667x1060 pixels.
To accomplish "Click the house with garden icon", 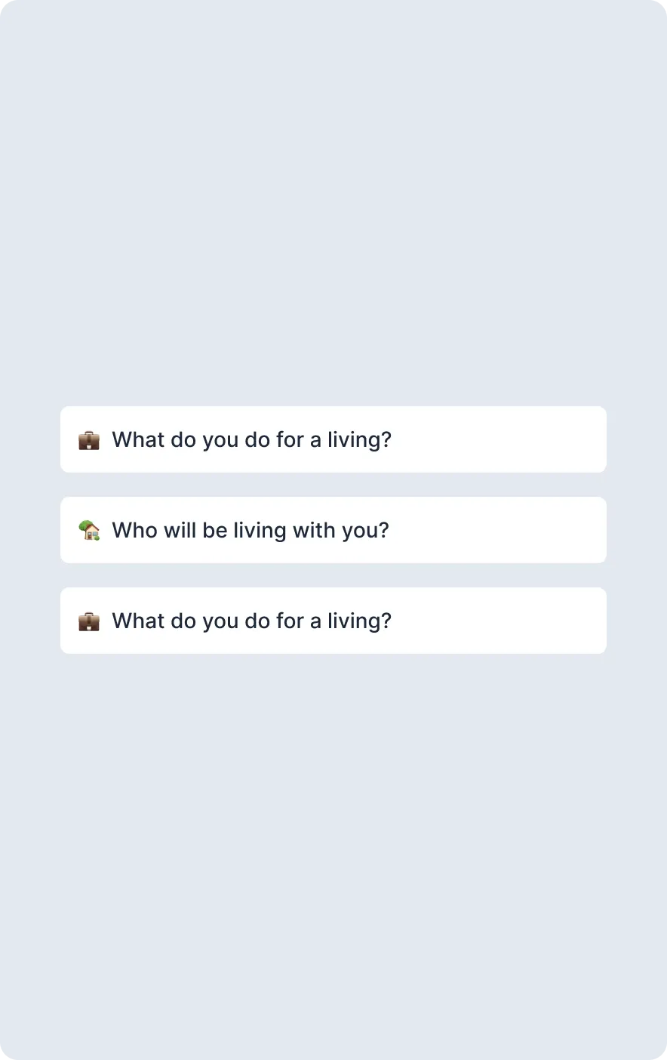I will [x=89, y=531].
